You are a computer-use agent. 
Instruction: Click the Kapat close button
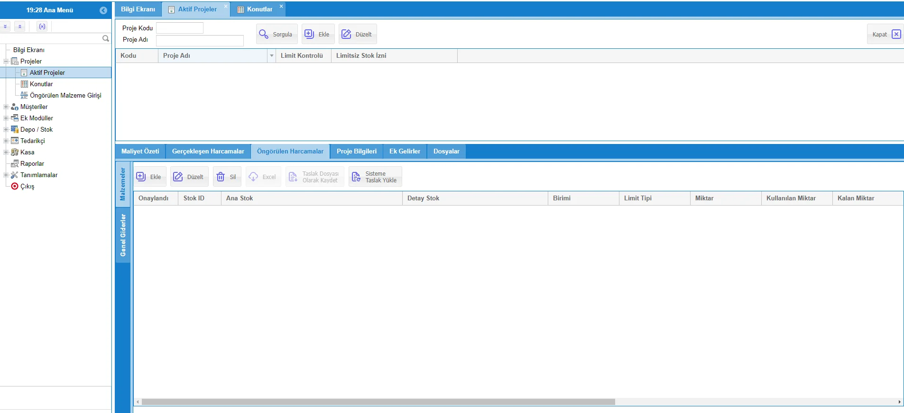point(885,34)
